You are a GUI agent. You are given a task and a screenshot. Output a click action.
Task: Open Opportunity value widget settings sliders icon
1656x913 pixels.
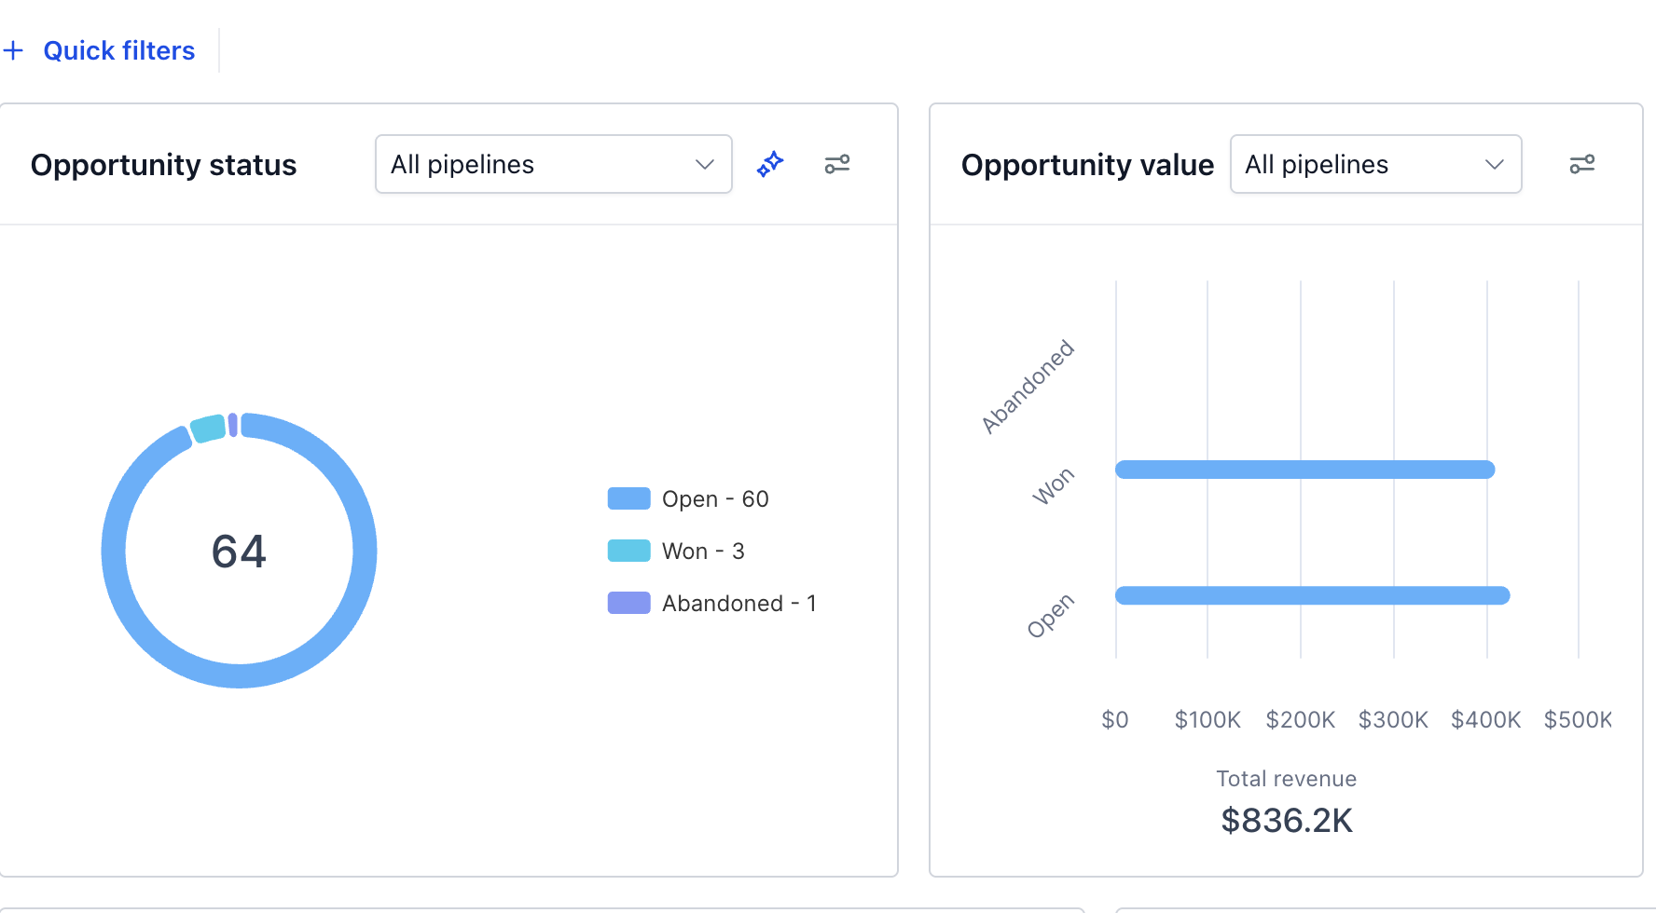1582,164
